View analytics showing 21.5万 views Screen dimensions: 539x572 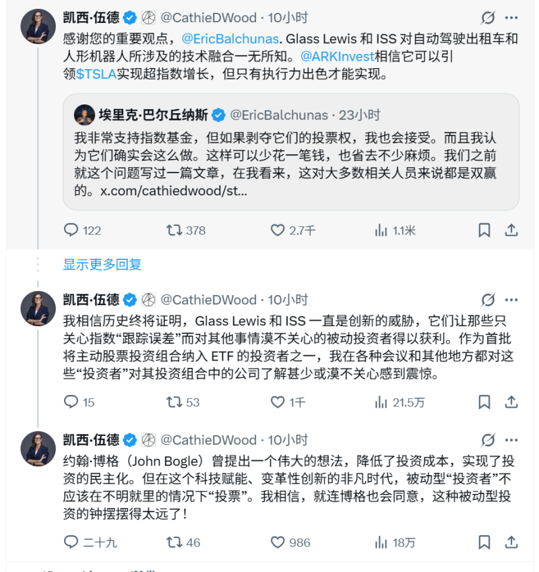tap(381, 402)
